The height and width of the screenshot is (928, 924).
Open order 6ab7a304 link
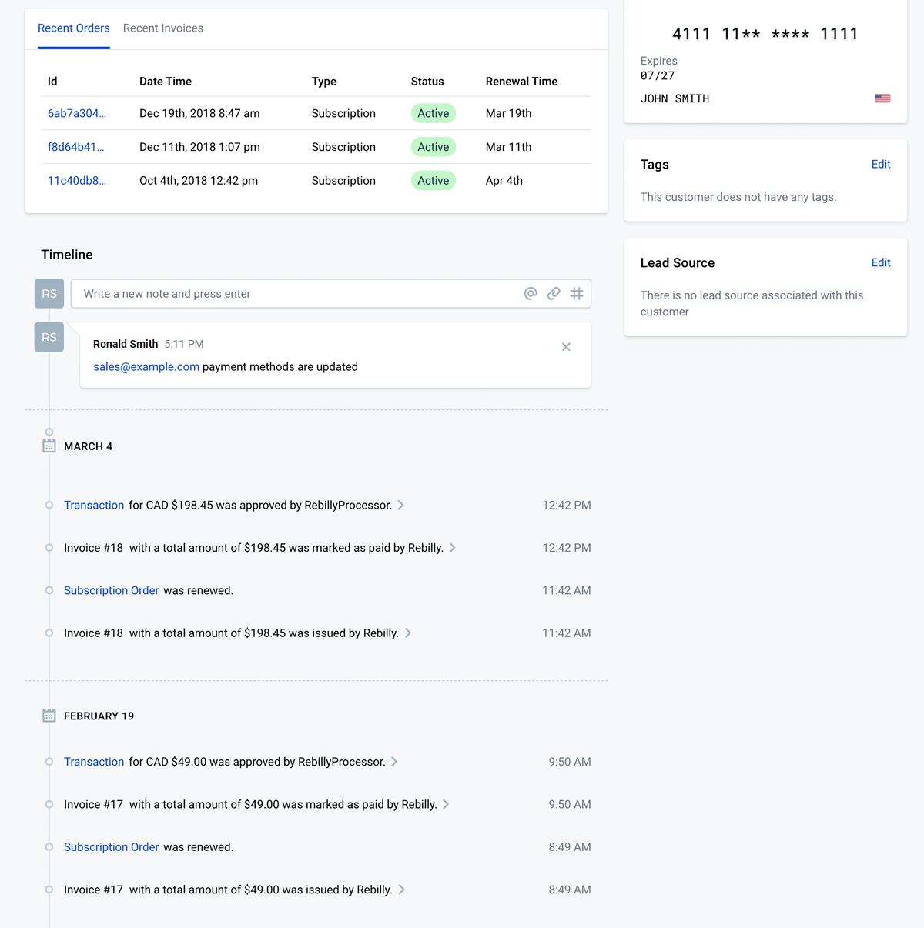(x=77, y=113)
